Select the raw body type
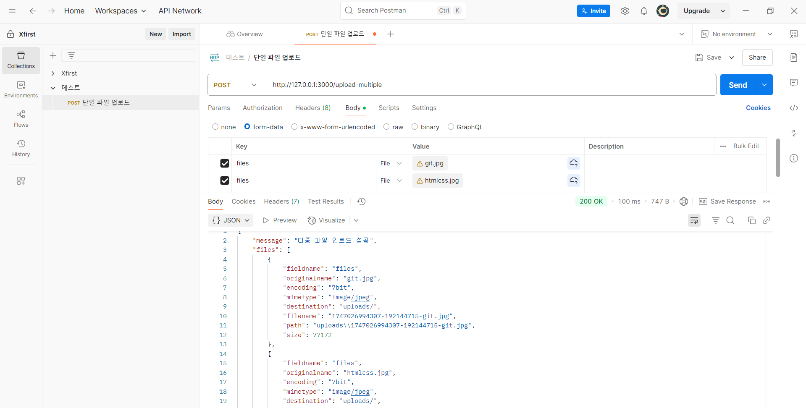Screen dimensions: 806x408 [x=386, y=127]
